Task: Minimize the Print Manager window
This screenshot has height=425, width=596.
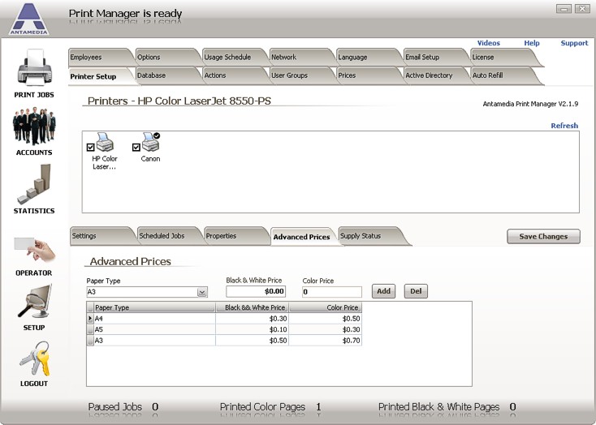Action: pyautogui.click(x=564, y=8)
